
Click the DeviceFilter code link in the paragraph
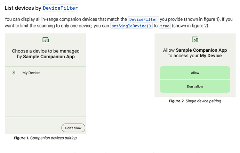click(x=143, y=19)
